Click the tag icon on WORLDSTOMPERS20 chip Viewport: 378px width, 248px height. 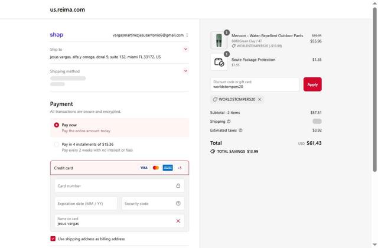[215, 99]
